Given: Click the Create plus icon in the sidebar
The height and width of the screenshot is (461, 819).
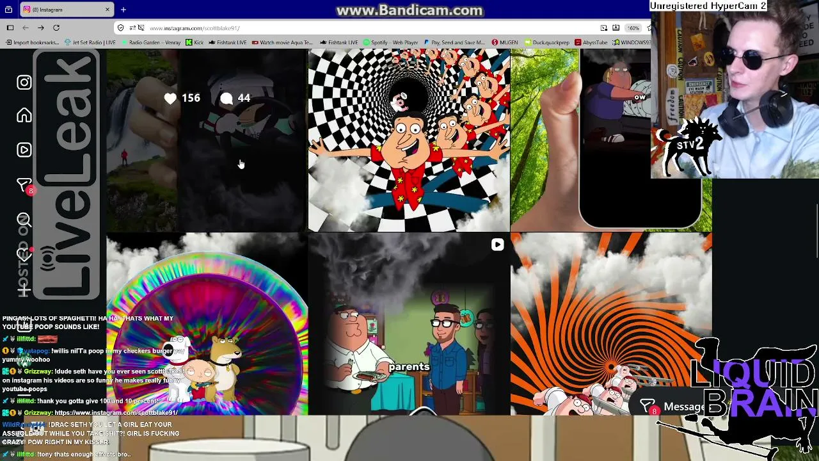Looking at the screenshot, I should pos(24,289).
